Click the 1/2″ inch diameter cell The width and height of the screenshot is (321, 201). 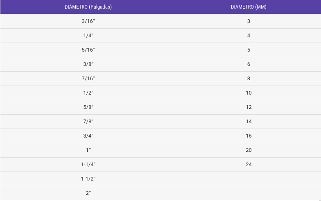click(88, 93)
